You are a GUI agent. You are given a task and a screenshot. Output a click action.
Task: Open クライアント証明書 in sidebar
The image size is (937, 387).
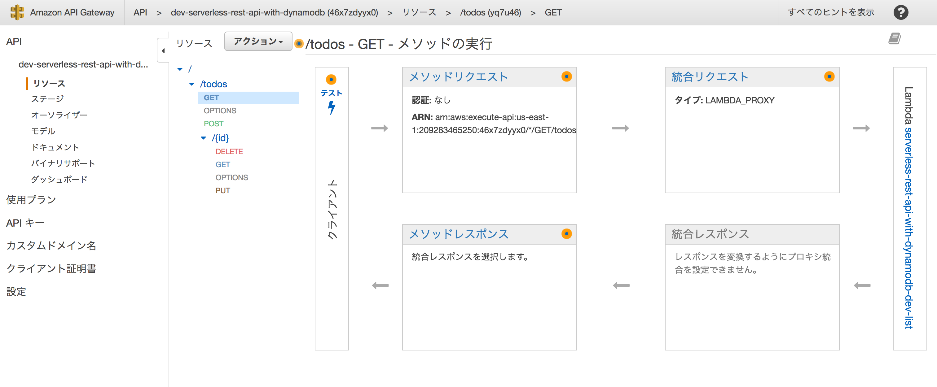coord(51,268)
